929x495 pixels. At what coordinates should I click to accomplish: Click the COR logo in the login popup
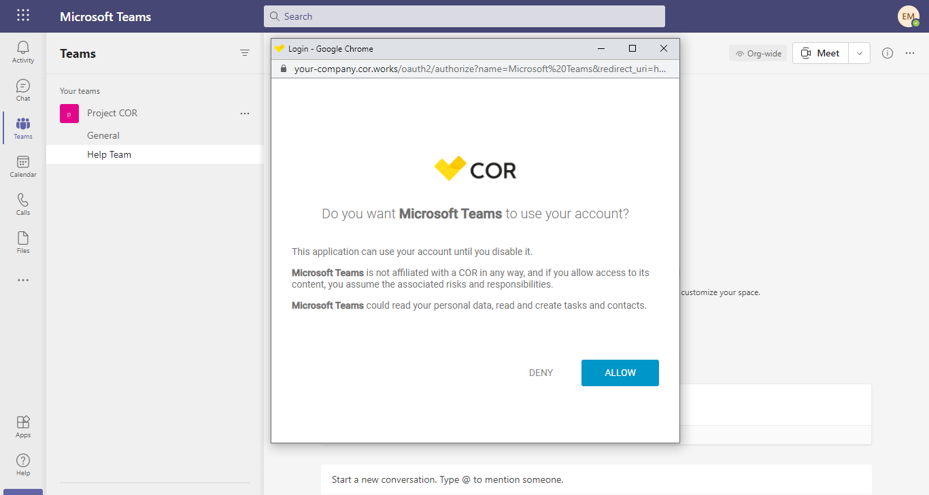click(475, 169)
